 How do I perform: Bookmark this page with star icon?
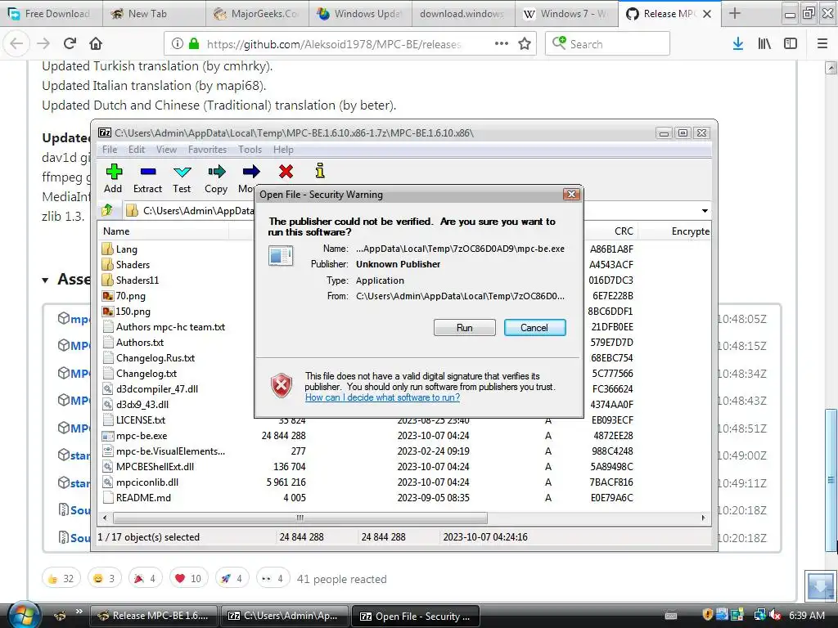(525, 43)
